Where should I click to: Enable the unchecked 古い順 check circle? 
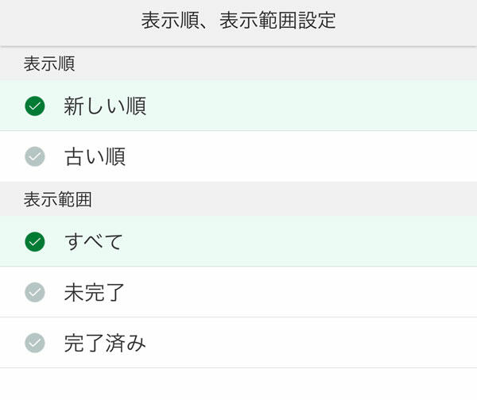click(x=34, y=156)
